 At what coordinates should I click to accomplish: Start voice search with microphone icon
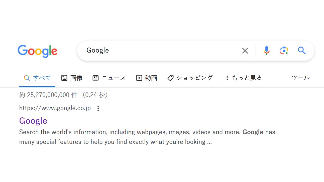click(x=266, y=51)
